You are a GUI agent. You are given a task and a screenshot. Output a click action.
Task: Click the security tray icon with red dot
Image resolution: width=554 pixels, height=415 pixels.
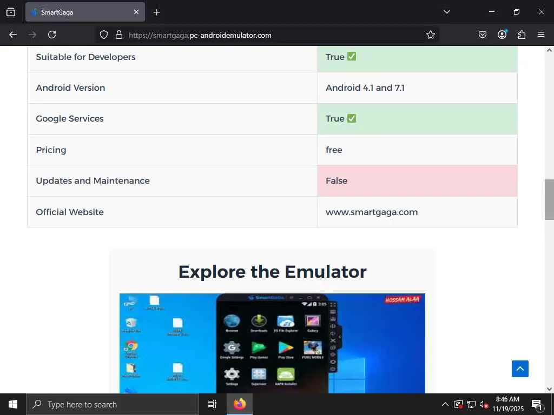pos(458,404)
